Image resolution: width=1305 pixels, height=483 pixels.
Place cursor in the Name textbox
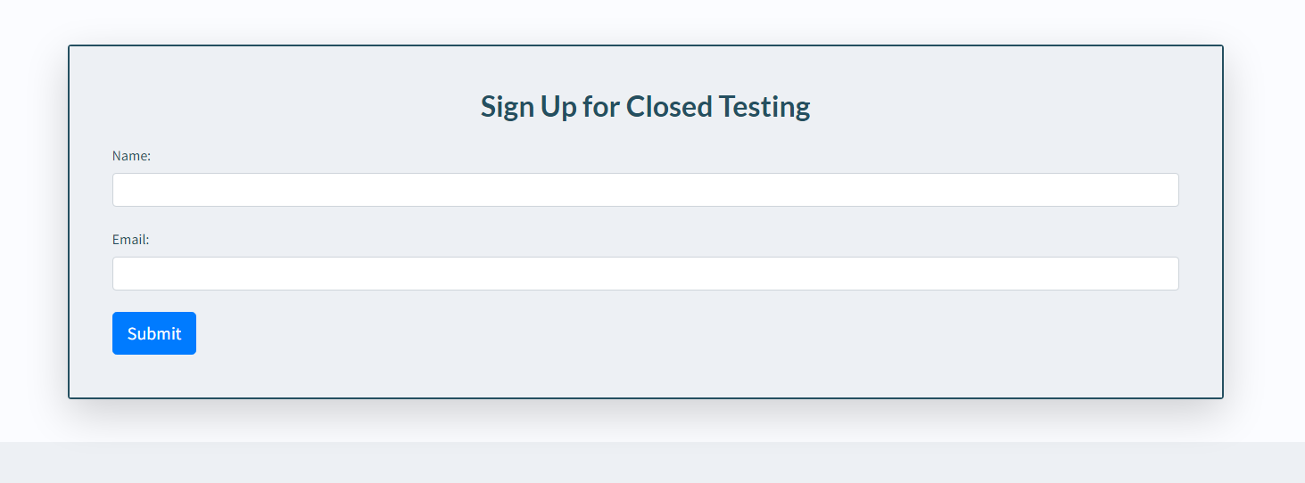pos(645,190)
